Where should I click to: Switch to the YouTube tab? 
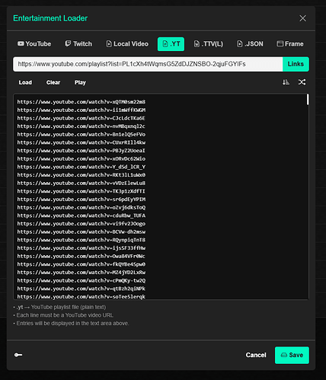tap(34, 44)
